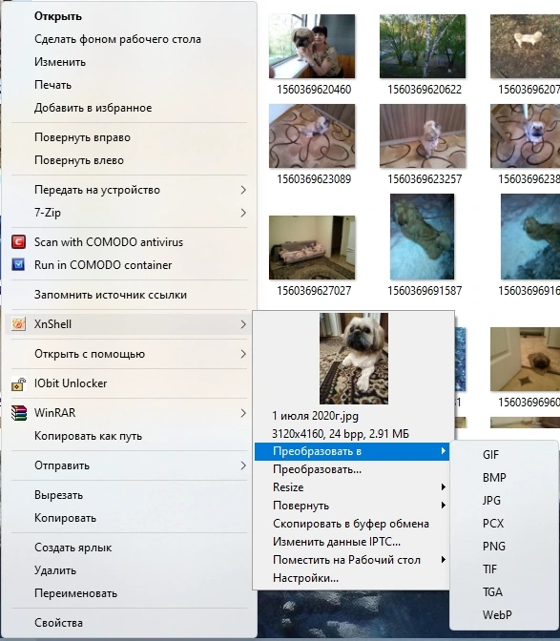Select 'Преобразовать в' in XnShell menu
560x641 pixels.
click(352, 451)
